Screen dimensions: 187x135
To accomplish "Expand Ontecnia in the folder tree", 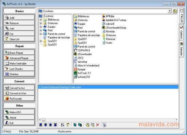I will point(41,23).
